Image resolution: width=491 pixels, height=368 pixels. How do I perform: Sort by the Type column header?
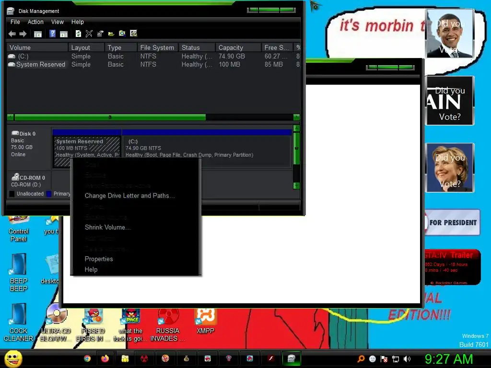tap(120, 47)
